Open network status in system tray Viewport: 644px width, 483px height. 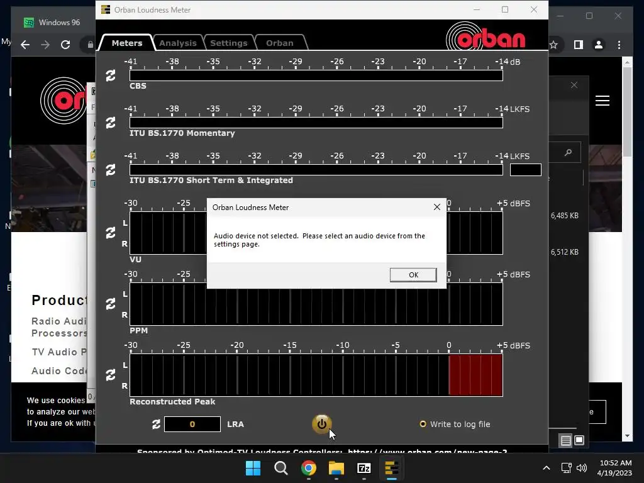coord(567,468)
